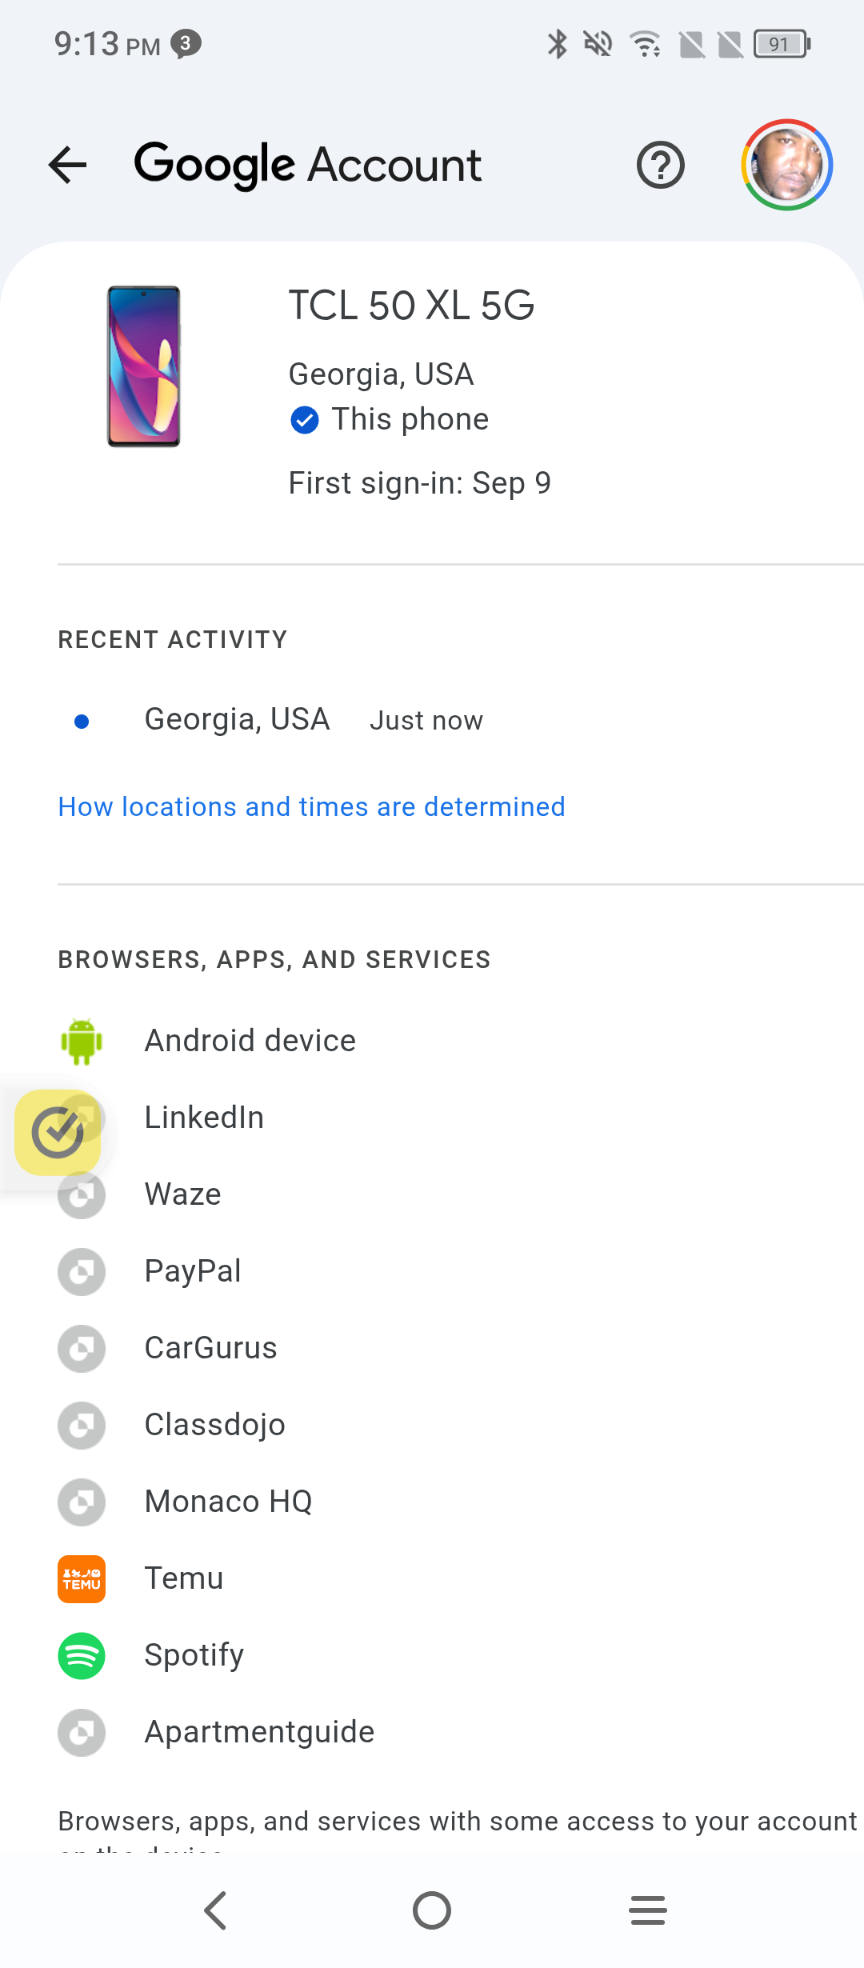Viewport: 864px width, 1968px height.
Task: Tap the Georgia, USA recent activity entry
Action: pyautogui.click(x=237, y=720)
